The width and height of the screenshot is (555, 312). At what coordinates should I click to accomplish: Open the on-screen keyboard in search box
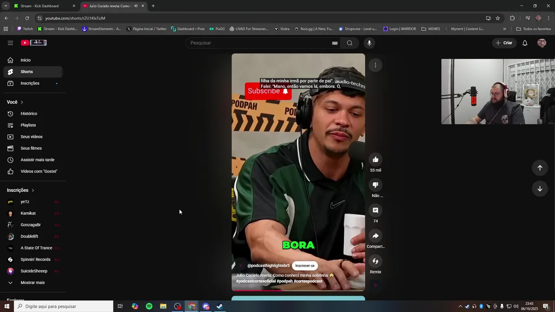pos(335,43)
